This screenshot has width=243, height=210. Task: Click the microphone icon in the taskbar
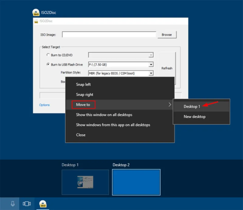point(12,204)
